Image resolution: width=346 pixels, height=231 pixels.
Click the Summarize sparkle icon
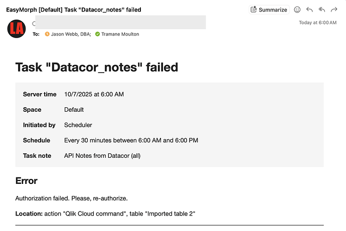click(x=254, y=10)
